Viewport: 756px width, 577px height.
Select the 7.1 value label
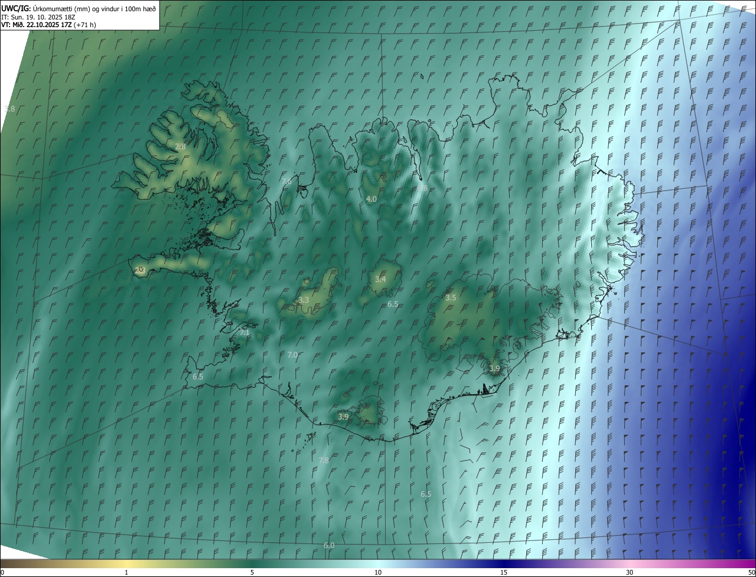pyautogui.click(x=245, y=333)
